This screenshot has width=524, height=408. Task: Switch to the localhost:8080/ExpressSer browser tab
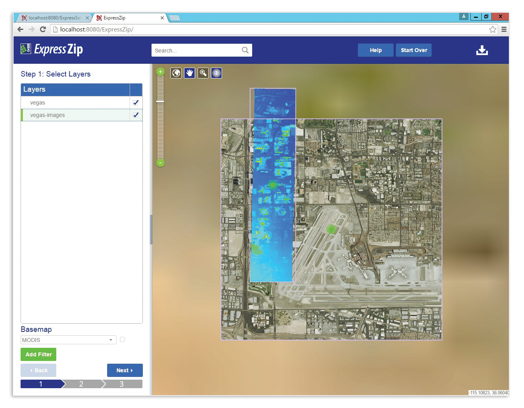tap(54, 18)
